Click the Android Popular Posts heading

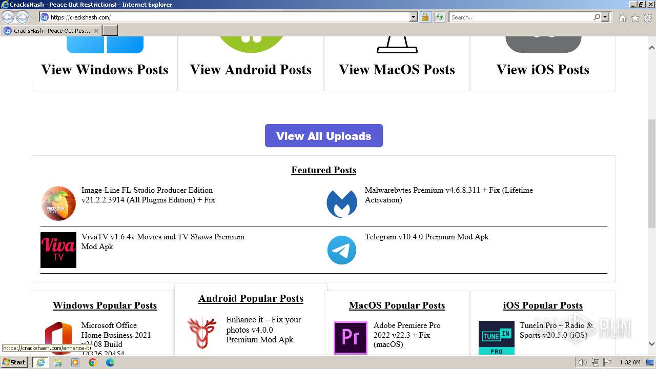click(251, 299)
